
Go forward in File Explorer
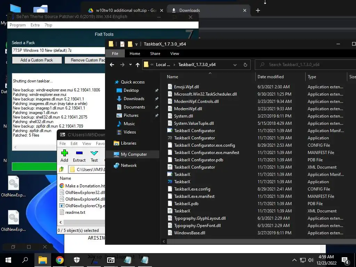pyautogui.click(x=122, y=65)
